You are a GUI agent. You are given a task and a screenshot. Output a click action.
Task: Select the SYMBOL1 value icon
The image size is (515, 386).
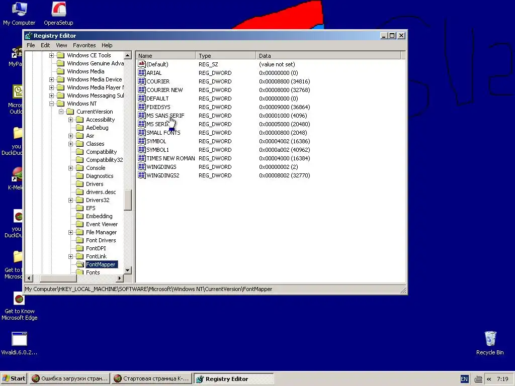point(141,149)
